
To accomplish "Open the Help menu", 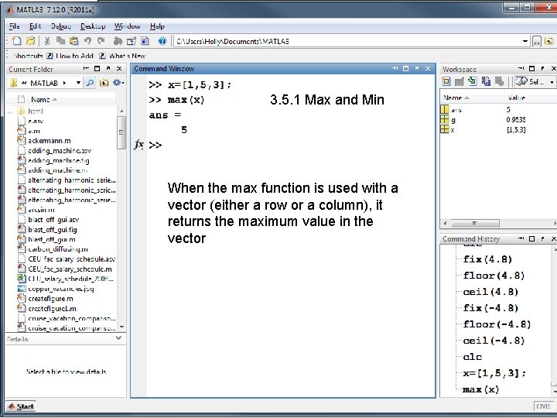I will click(x=157, y=26).
